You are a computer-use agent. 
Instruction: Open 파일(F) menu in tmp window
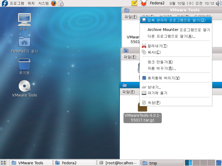point(128,92)
